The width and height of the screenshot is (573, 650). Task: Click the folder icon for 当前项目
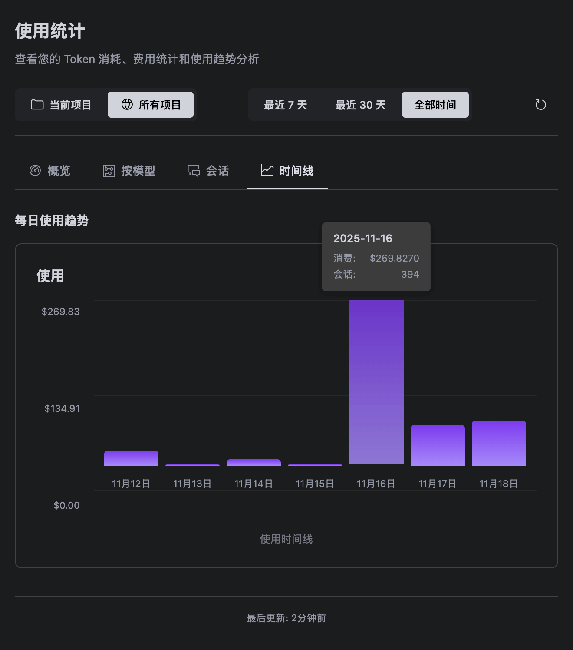[37, 105]
